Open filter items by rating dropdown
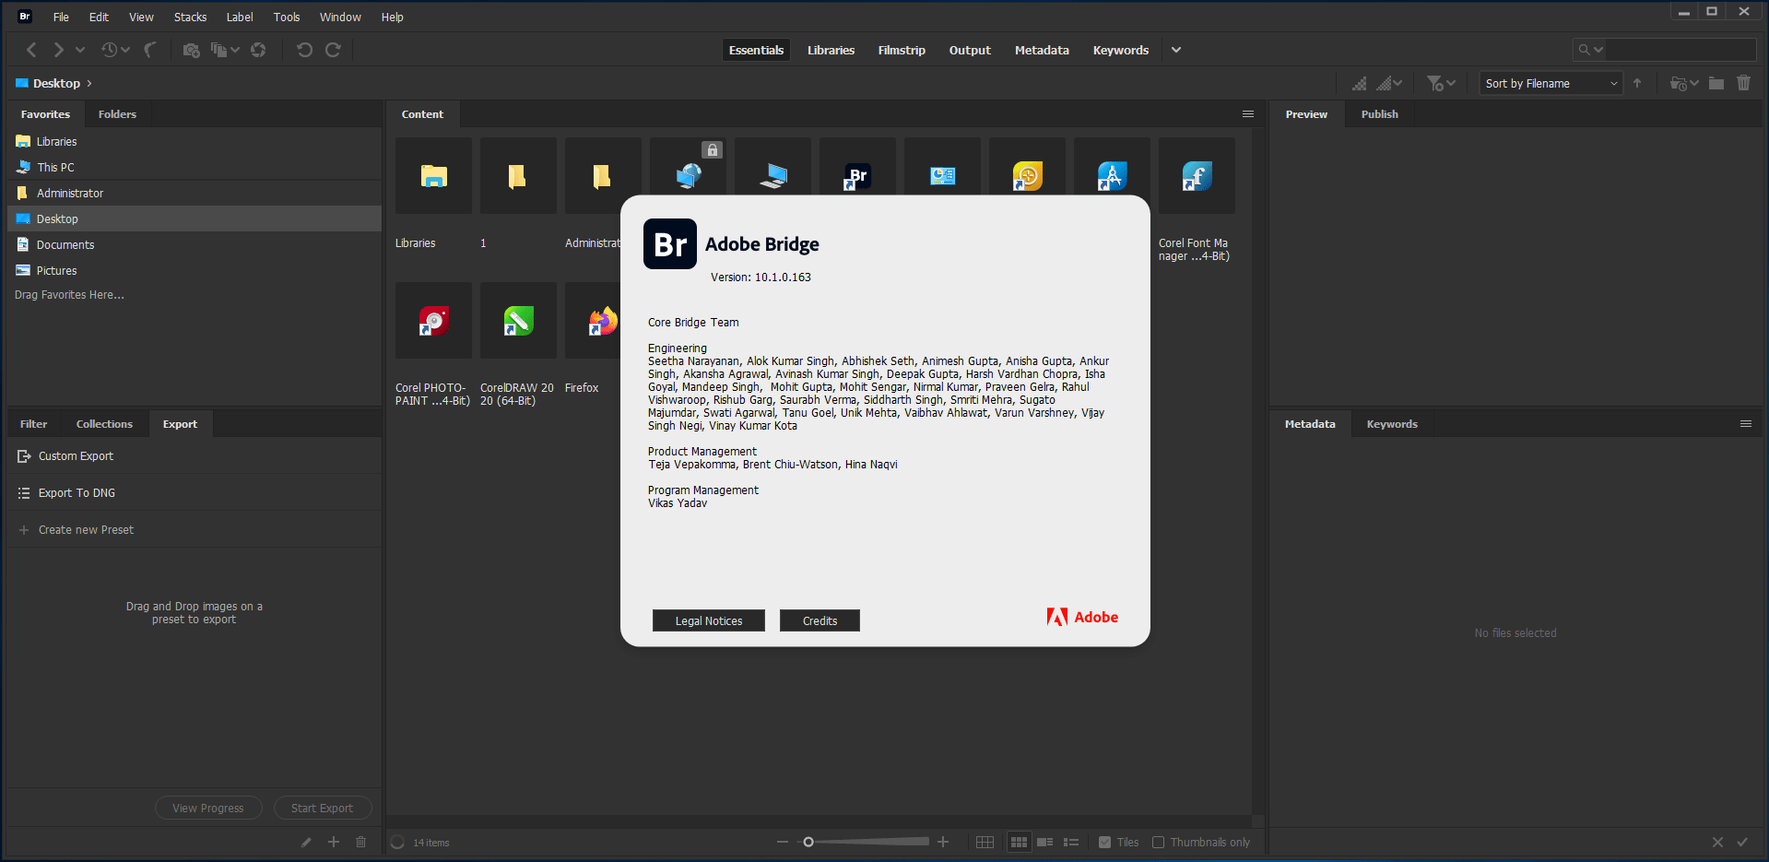This screenshot has height=862, width=1769. click(x=1442, y=83)
